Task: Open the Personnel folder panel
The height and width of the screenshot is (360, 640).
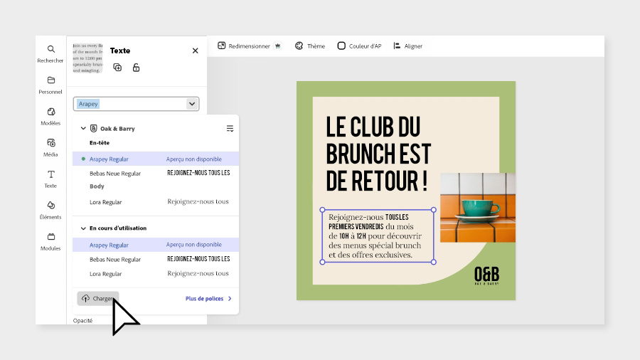Action: point(50,85)
